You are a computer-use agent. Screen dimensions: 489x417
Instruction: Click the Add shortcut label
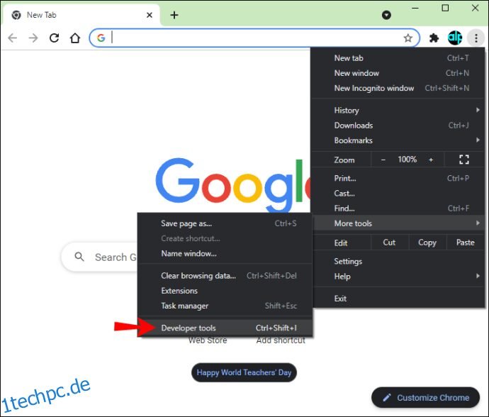click(281, 340)
